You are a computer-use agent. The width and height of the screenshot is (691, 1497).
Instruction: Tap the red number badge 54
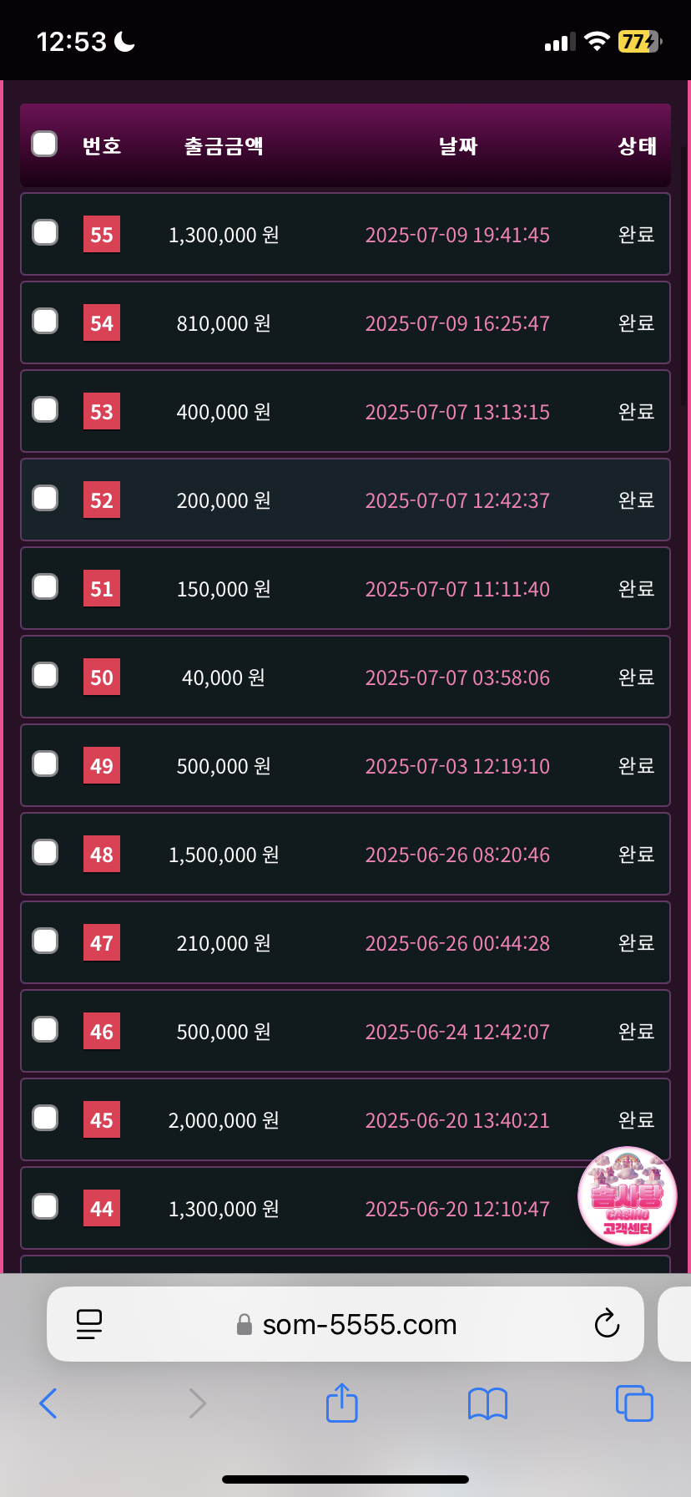click(x=102, y=323)
